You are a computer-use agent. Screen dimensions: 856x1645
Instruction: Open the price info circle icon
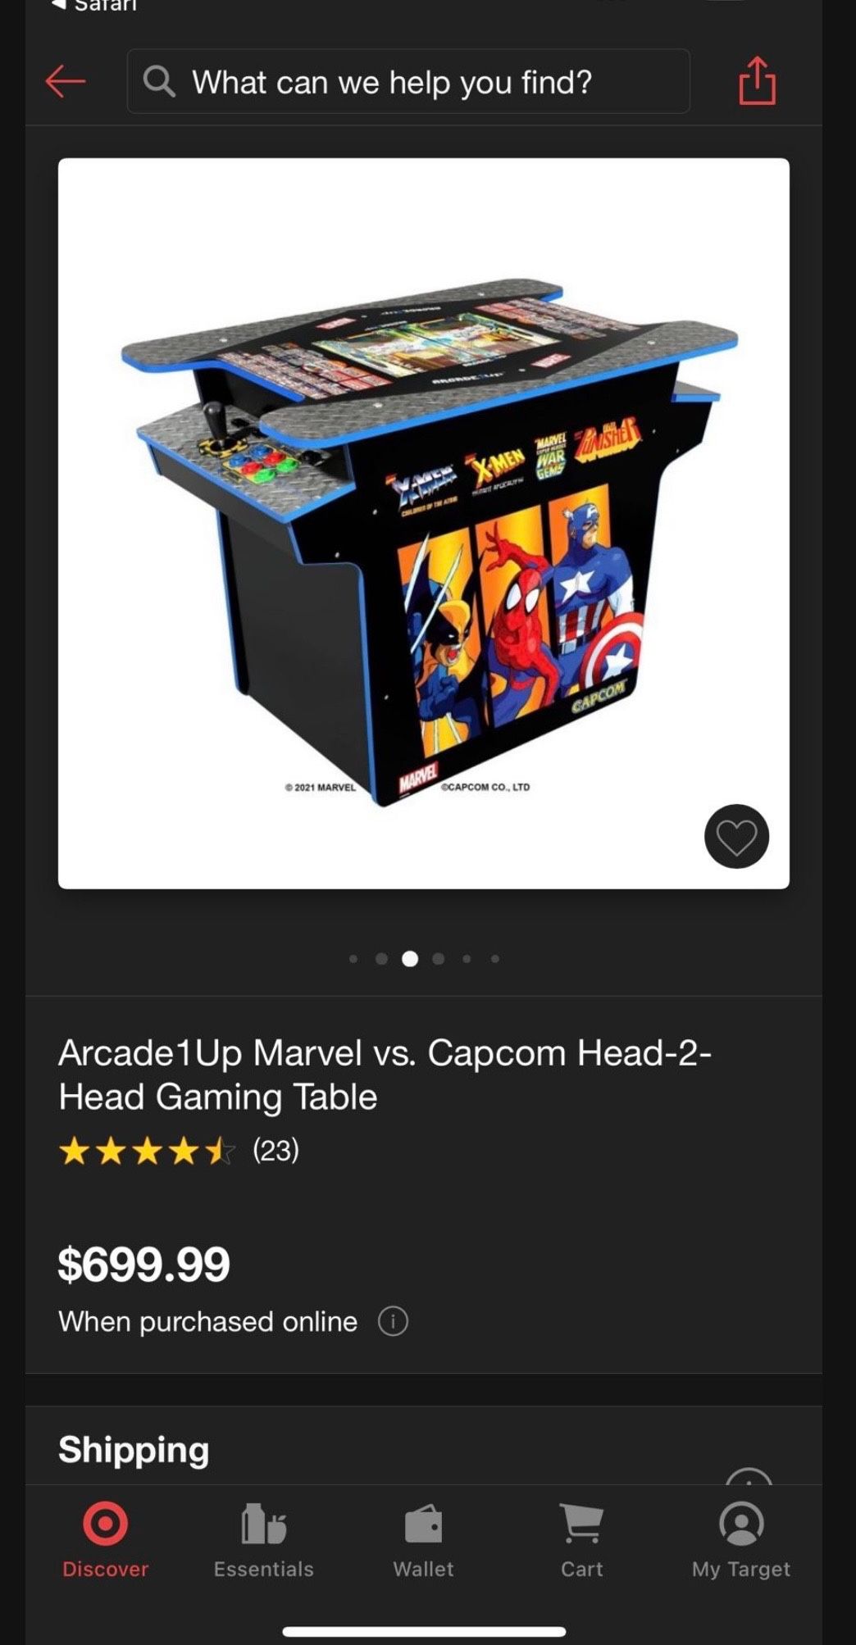click(x=393, y=1321)
